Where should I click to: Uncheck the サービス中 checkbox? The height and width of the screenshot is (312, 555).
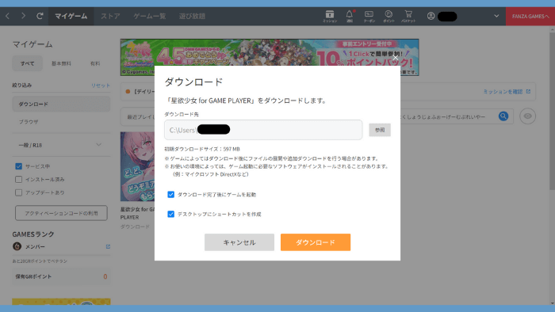(x=19, y=166)
